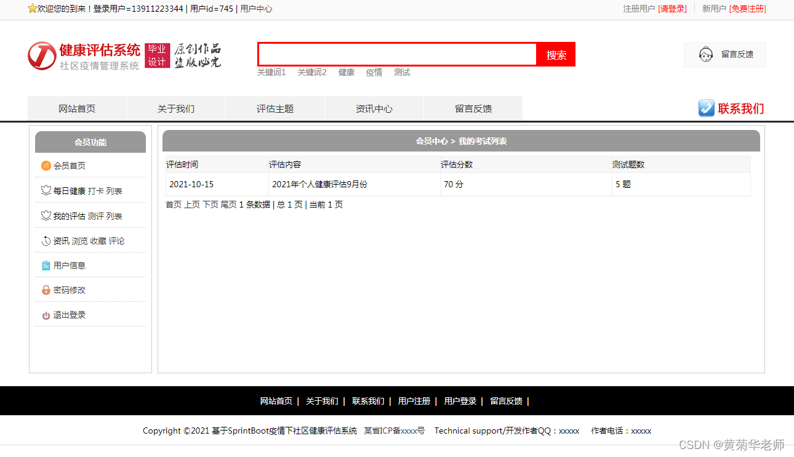Click the 联系我们 red text link

(x=741, y=108)
